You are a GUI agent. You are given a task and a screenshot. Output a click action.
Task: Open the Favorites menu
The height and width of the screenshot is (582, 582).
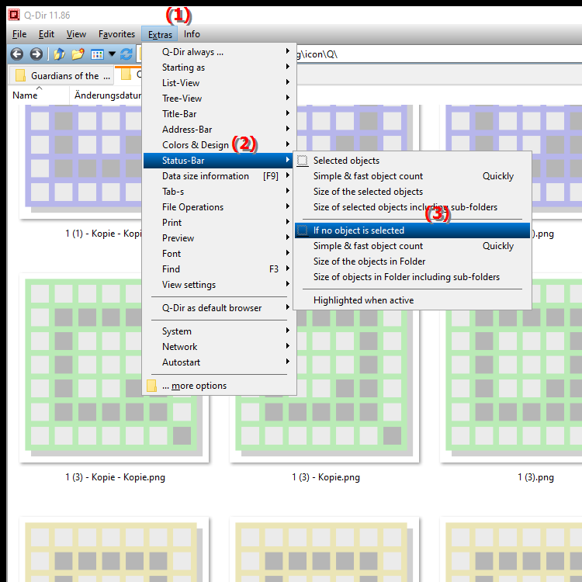tap(116, 34)
